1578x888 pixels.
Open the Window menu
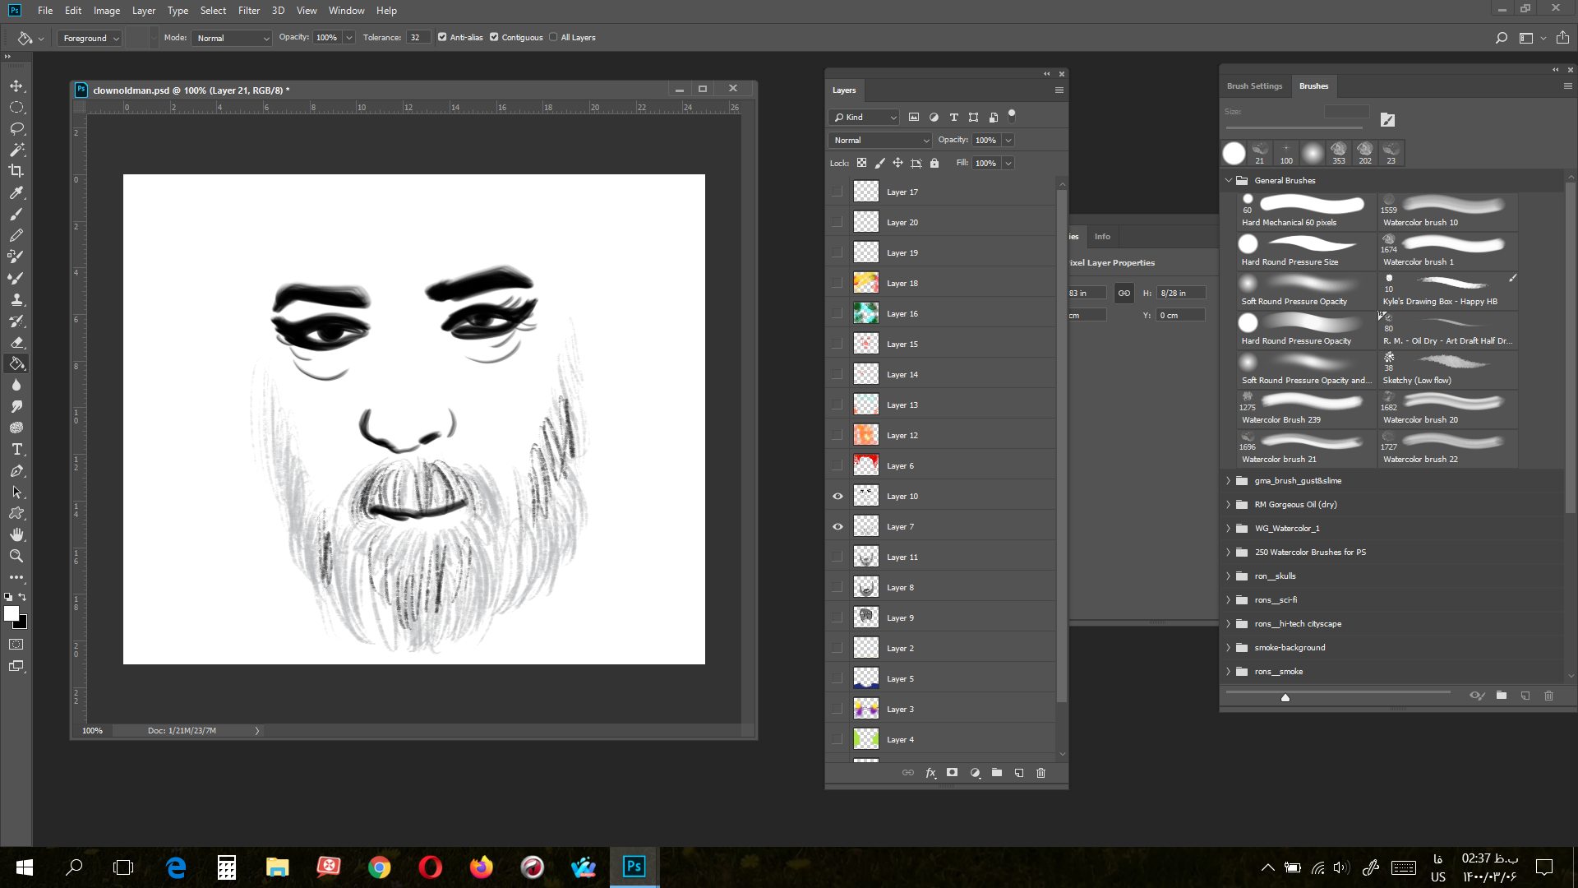pyautogui.click(x=346, y=11)
